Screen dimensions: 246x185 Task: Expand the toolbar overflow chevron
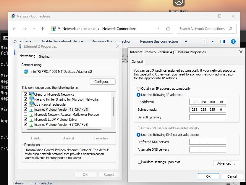coord(186,41)
